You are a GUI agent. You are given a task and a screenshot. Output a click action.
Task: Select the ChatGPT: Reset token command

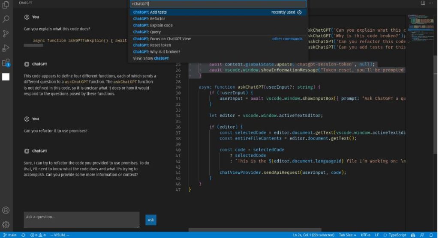pos(219,45)
